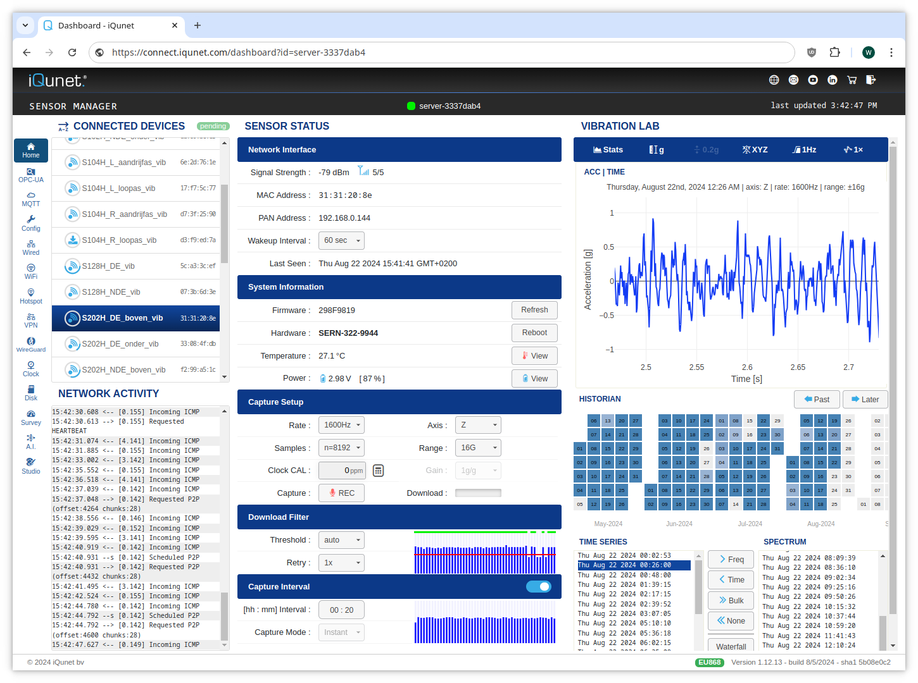Click the browser address bar
Screen dimensions: 918x683
441,52
